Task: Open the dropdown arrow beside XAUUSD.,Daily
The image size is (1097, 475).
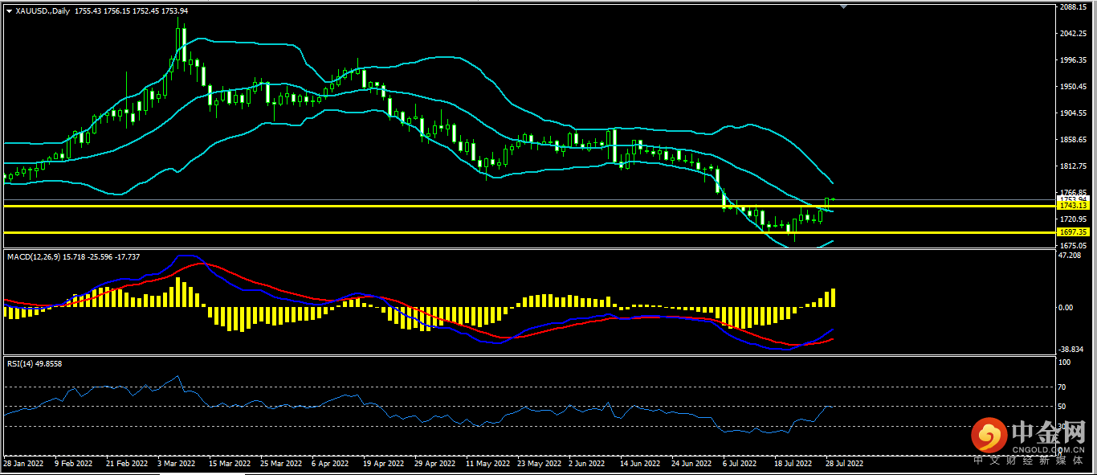Action: [9, 11]
